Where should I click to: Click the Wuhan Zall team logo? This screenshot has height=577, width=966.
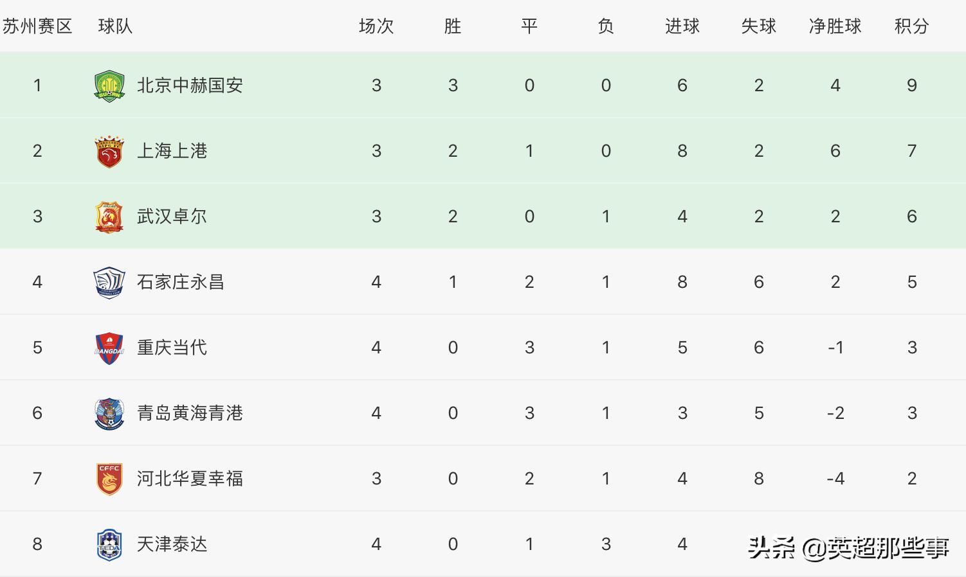109,217
